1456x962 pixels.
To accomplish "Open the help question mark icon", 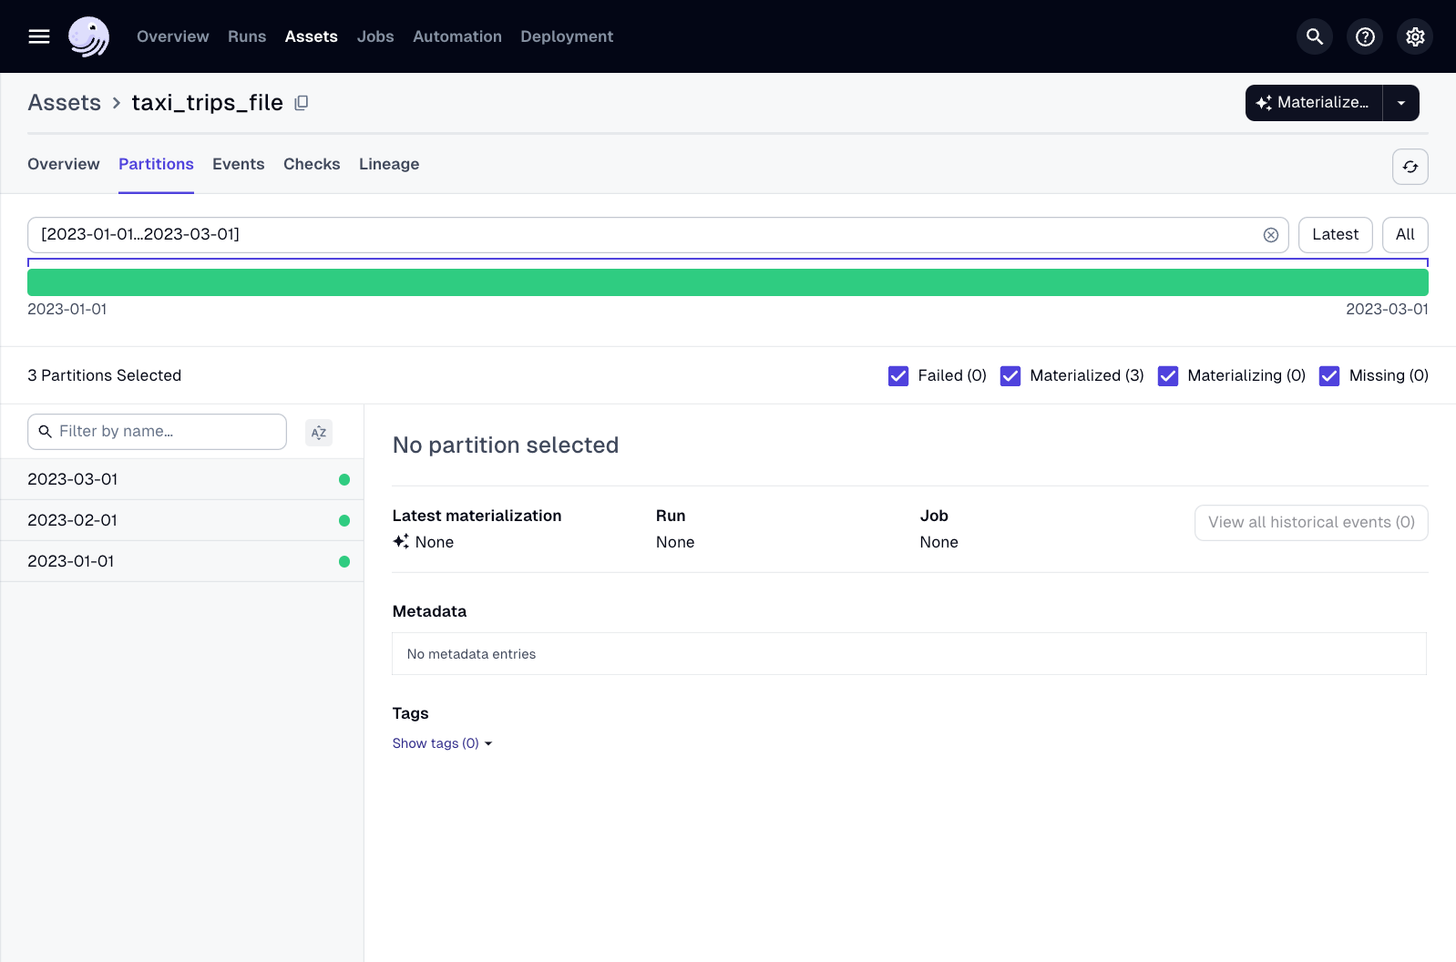I will click(1364, 36).
